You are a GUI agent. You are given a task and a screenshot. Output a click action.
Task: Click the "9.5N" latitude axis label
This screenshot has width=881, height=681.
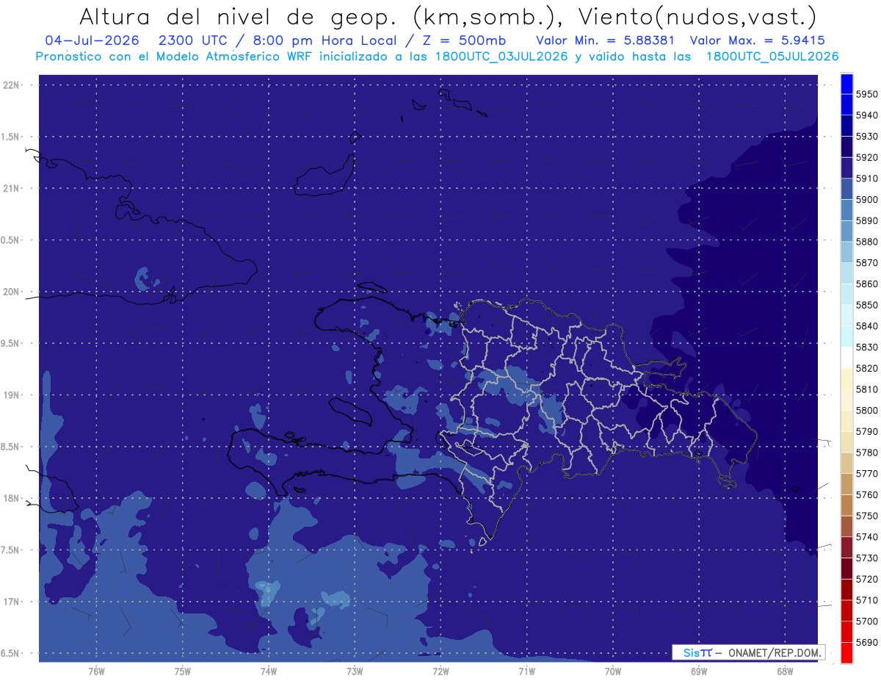tap(11, 344)
